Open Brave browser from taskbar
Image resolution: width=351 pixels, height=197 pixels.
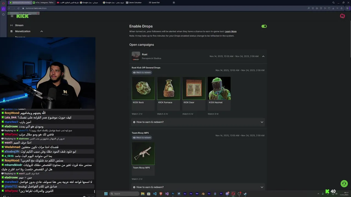coord(161,194)
